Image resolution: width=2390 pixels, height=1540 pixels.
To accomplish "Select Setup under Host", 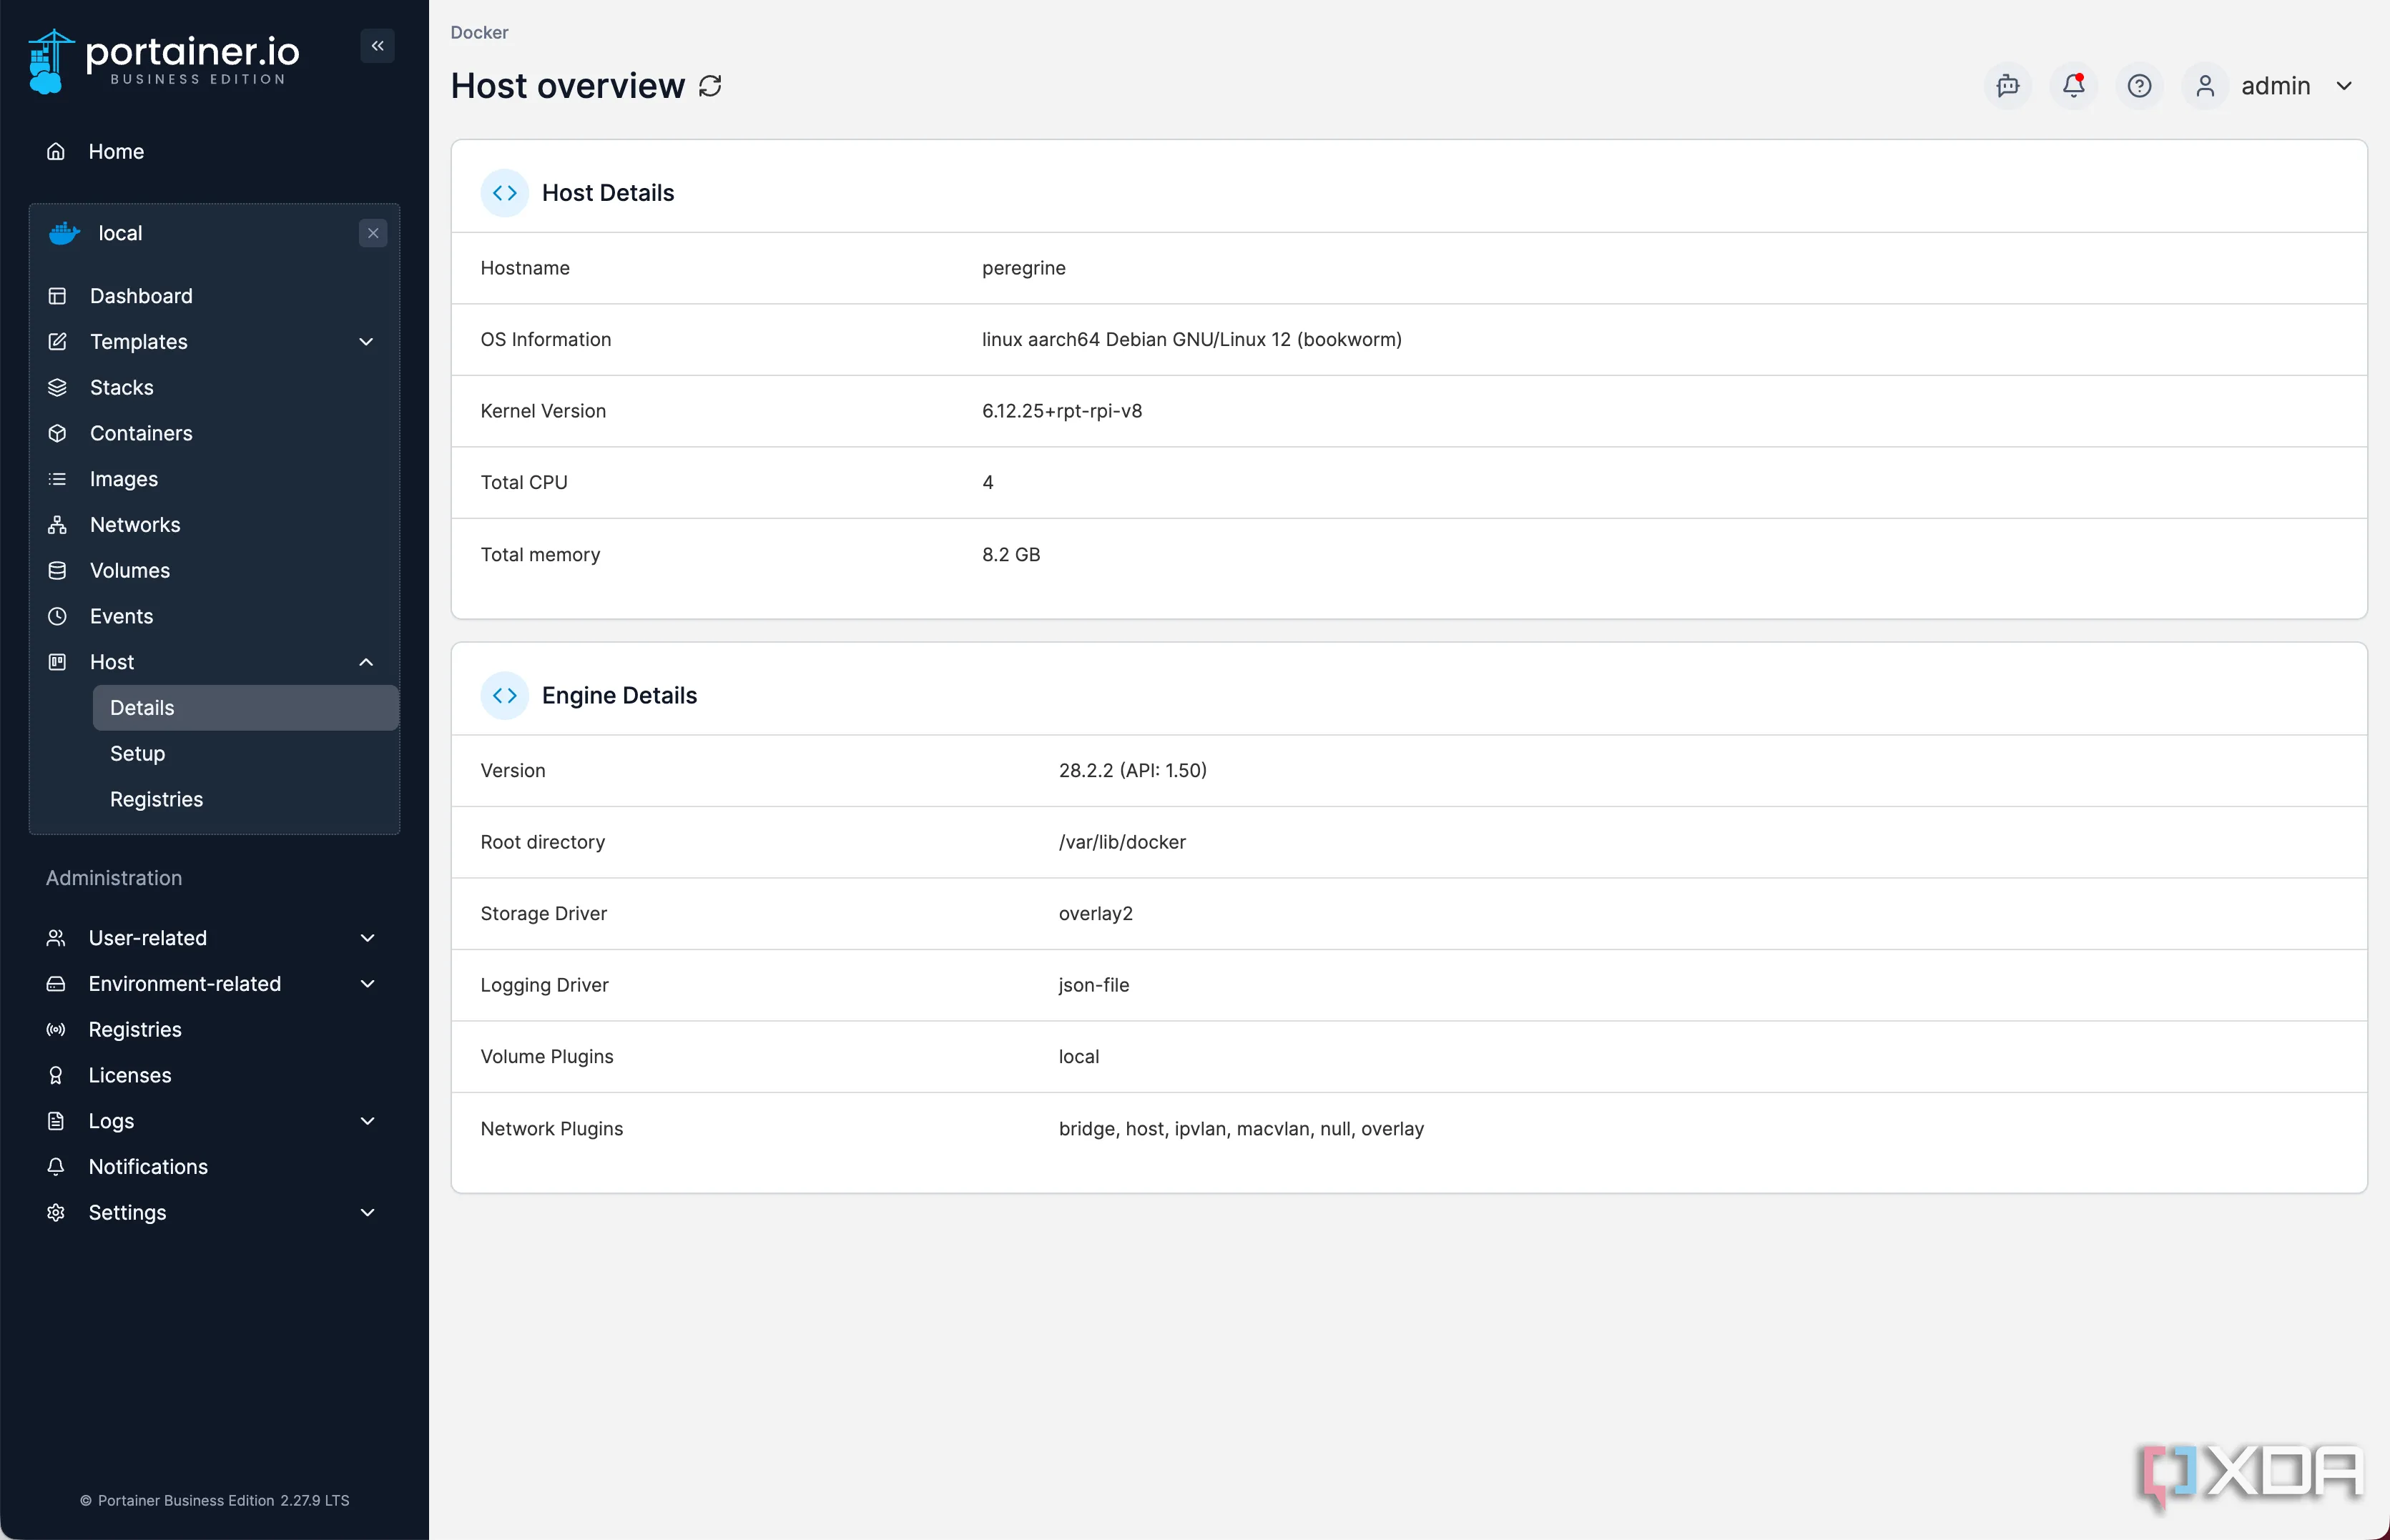I will (138, 754).
